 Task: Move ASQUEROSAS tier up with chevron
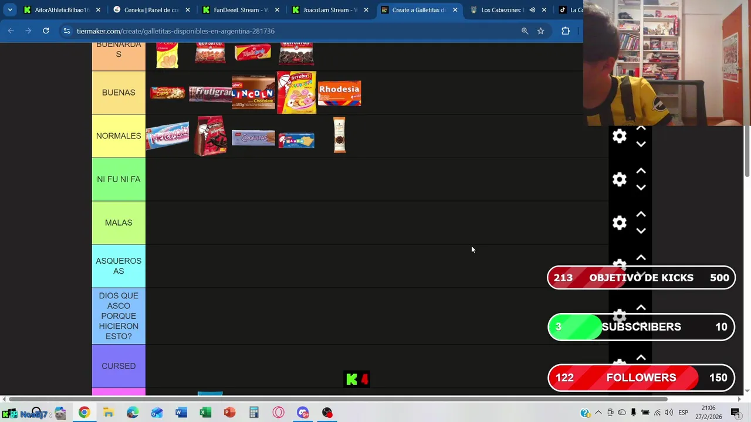pyautogui.click(x=641, y=258)
